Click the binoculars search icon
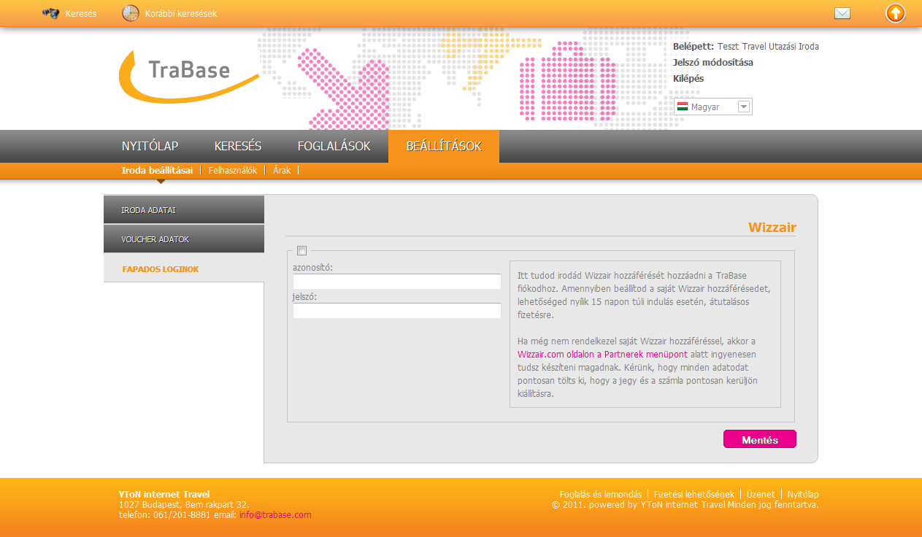The height and width of the screenshot is (537, 922). point(50,13)
